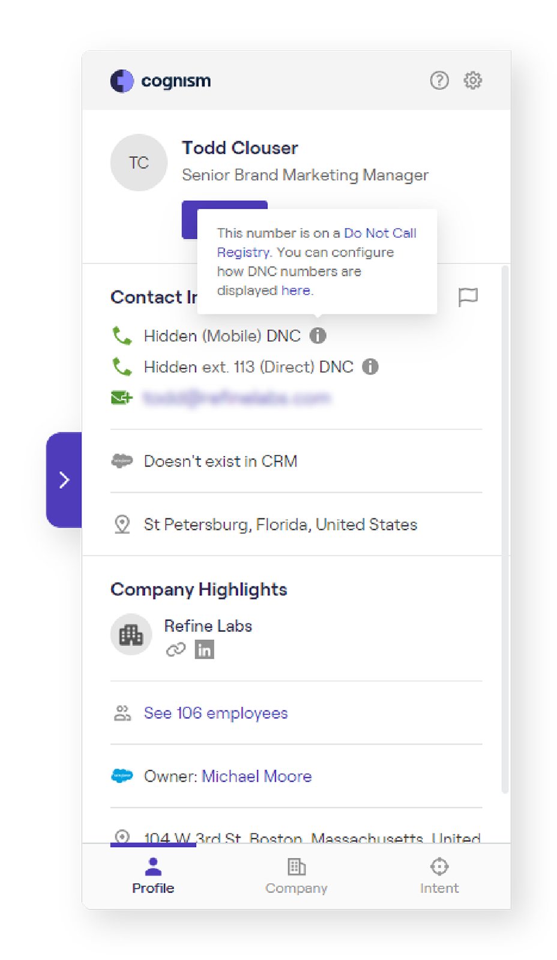This screenshot has height=960, width=557.
Task: Open the help question mark icon
Action: [x=440, y=80]
